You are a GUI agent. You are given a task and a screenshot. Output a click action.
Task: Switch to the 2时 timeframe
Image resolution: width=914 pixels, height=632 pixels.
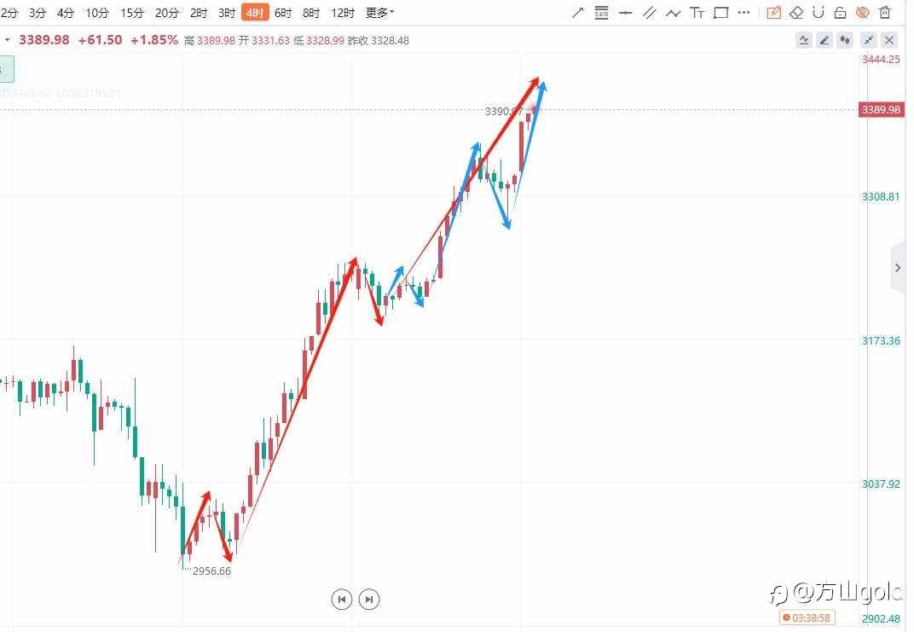[x=199, y=12]
